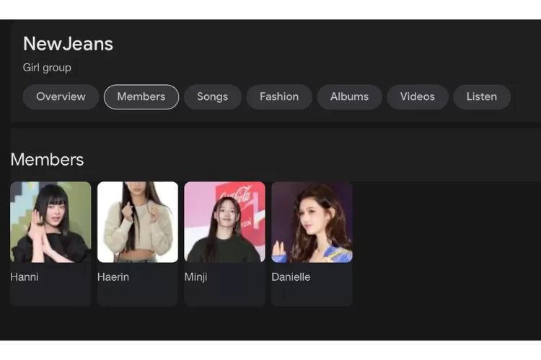Open Haerin's member photo
The height and width of the screenshot is (360, 541).
138,222
